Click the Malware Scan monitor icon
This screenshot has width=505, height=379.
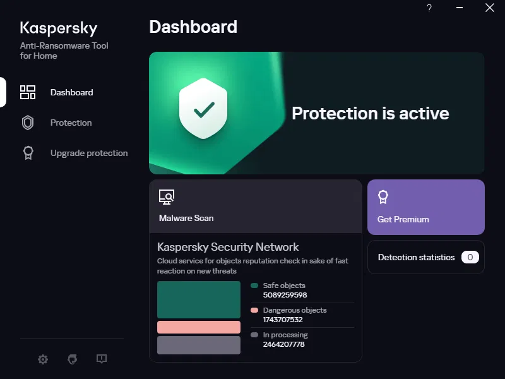(167, 197)
